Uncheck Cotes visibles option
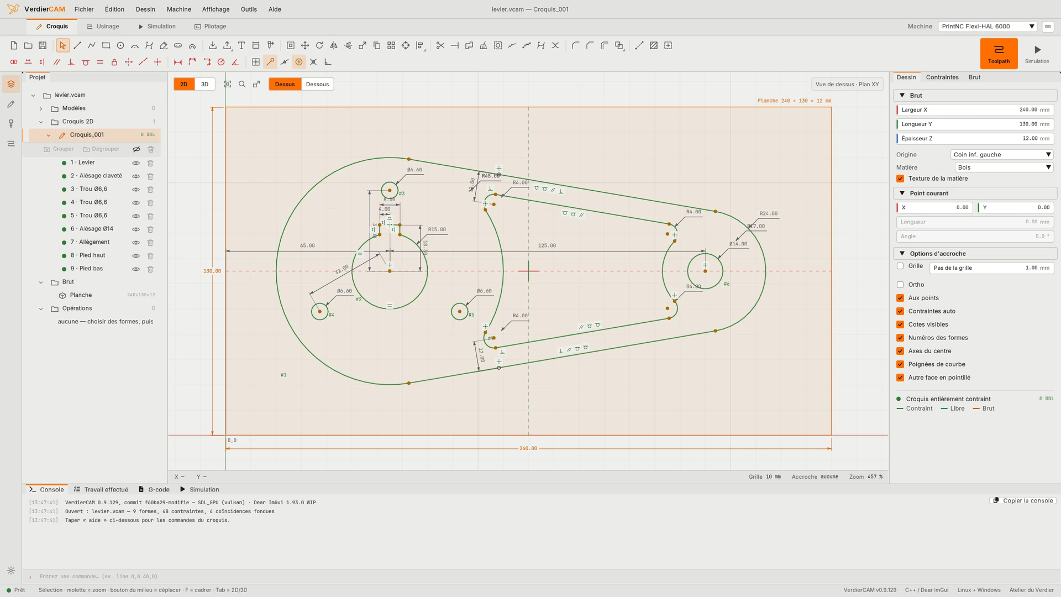Viewport: 1061px width, 597px height. (x=900, y=324)
